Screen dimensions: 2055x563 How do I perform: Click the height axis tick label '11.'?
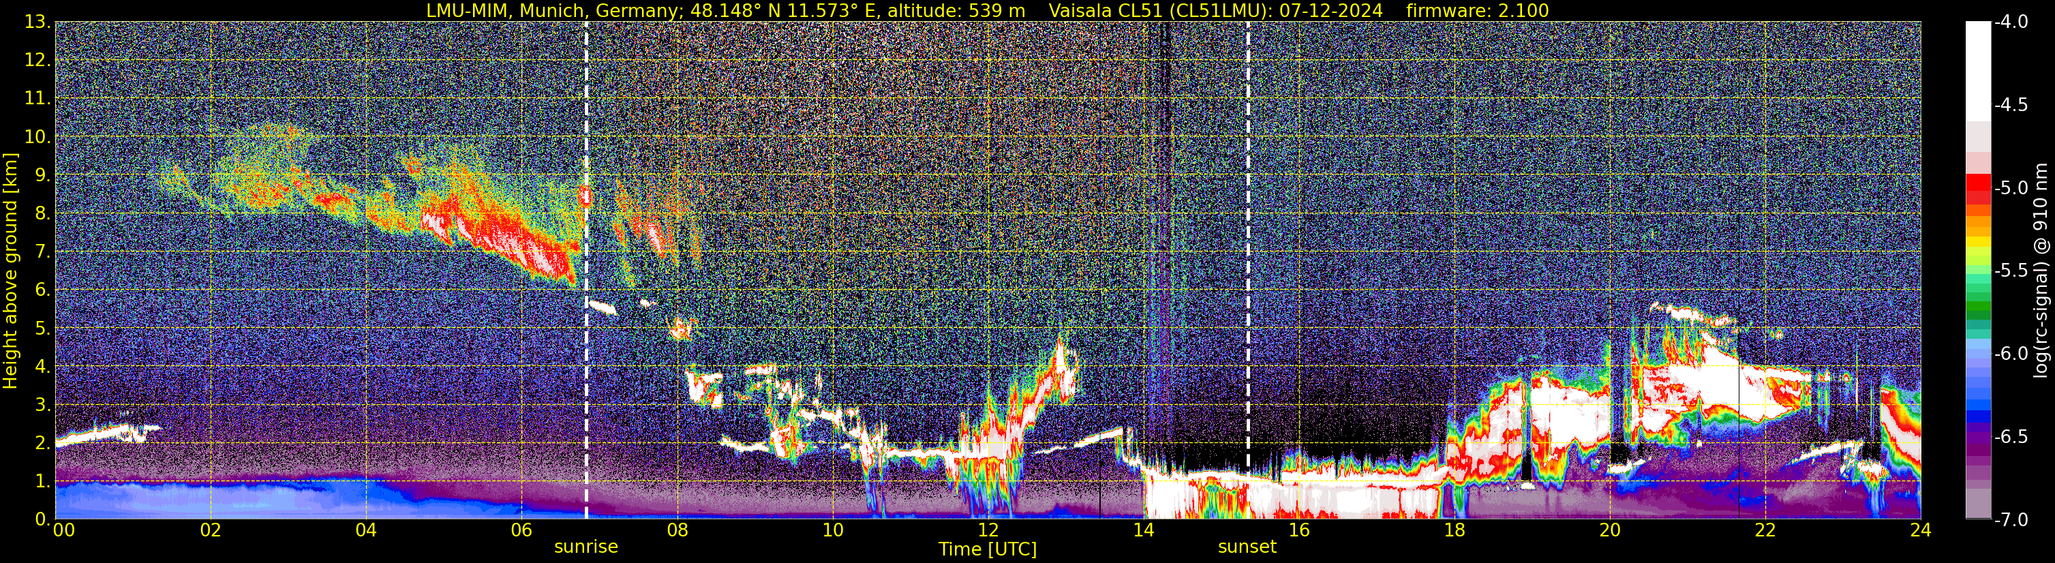coord(37,99)
